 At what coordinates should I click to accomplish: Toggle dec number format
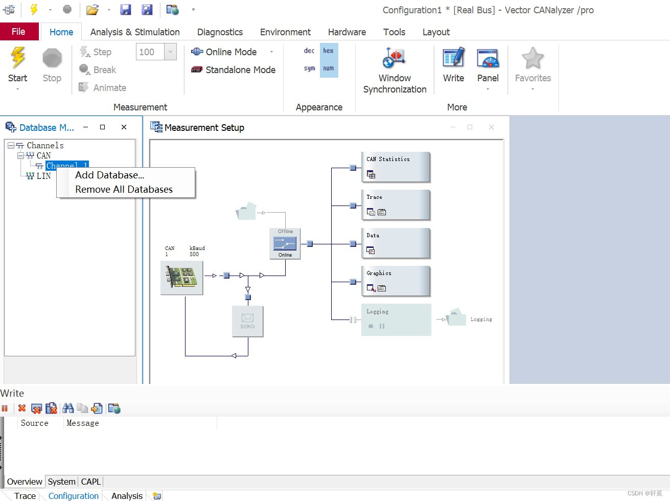pos(309,51)
